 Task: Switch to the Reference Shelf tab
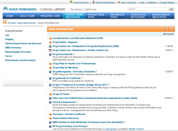coord(117,16)
